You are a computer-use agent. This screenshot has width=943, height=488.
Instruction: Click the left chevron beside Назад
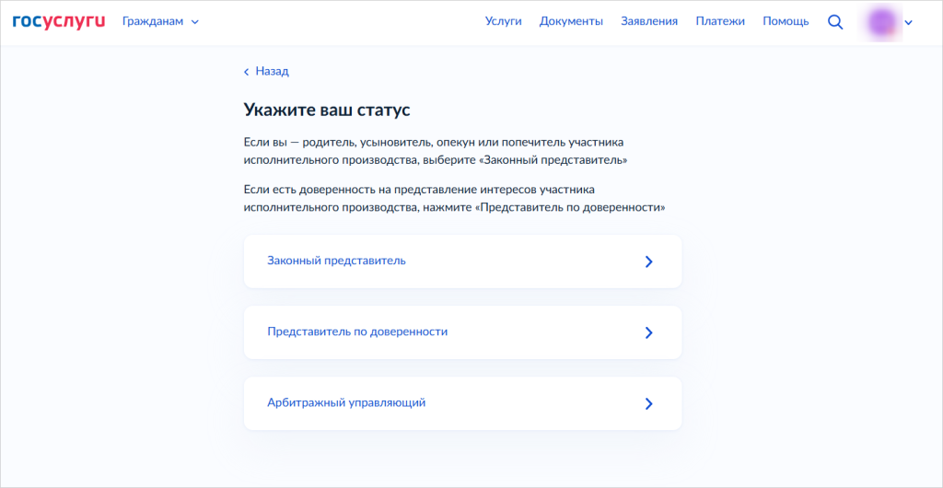[x=247, y=72]
